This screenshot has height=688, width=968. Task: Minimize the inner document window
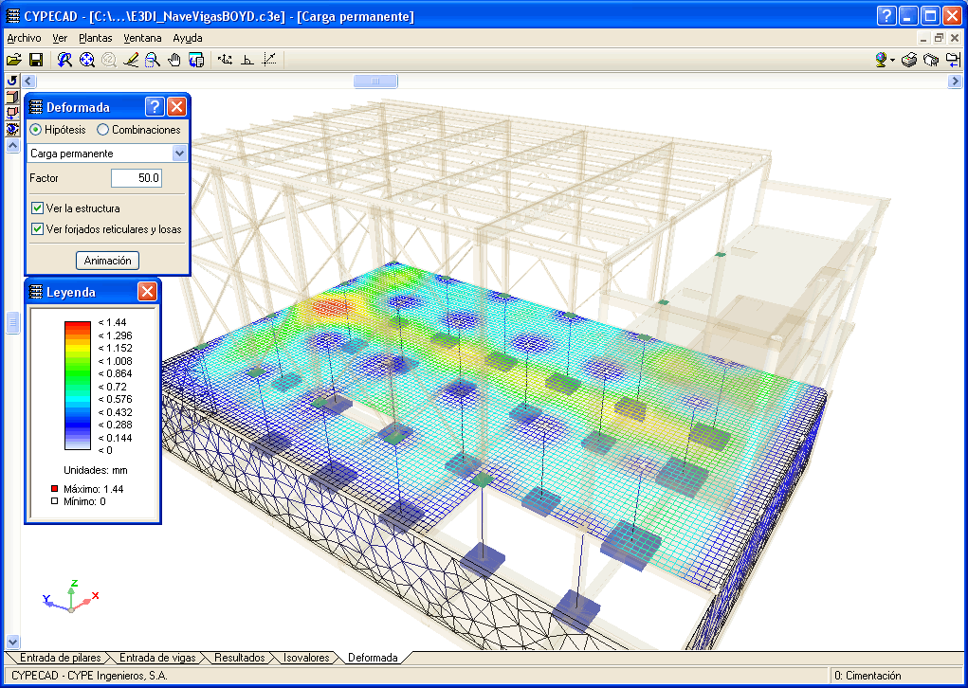tap(923, 38)
